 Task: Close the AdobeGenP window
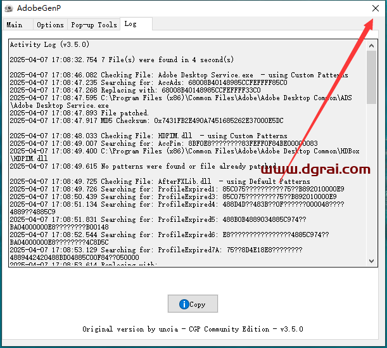[376, 8]
